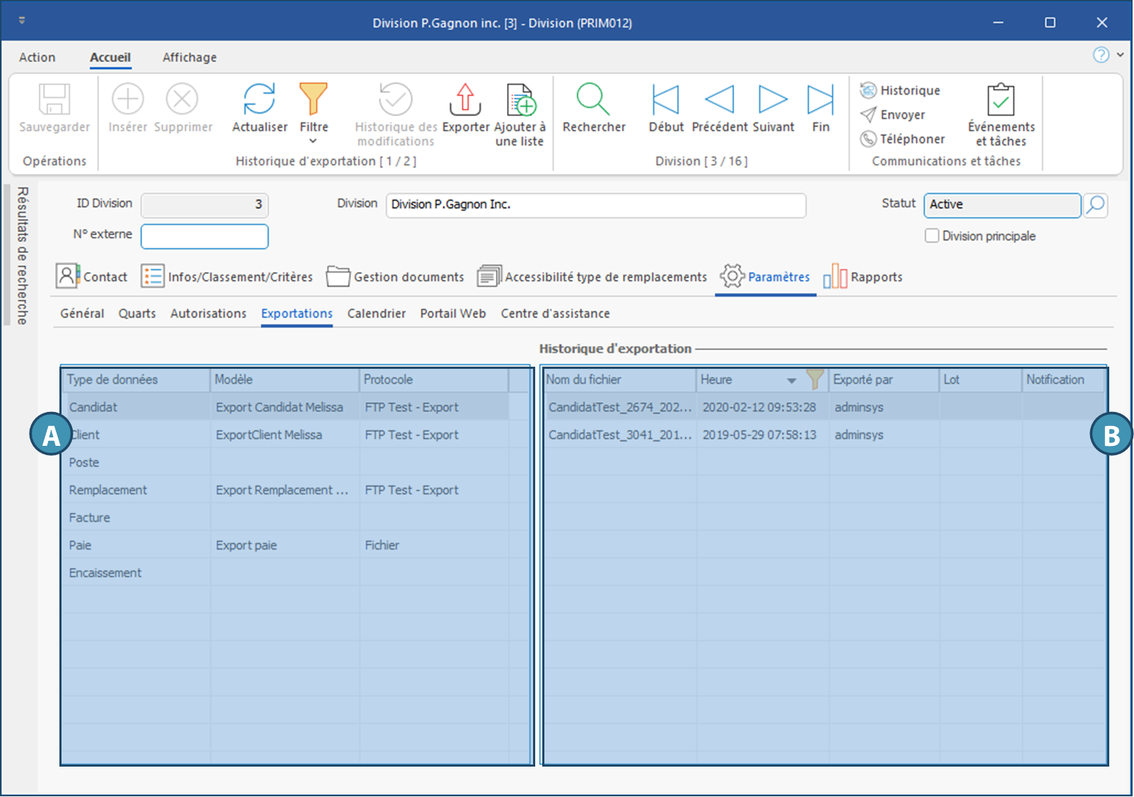
Task: Select the Remplacement row in data types
Action: [x=108, y=490]
